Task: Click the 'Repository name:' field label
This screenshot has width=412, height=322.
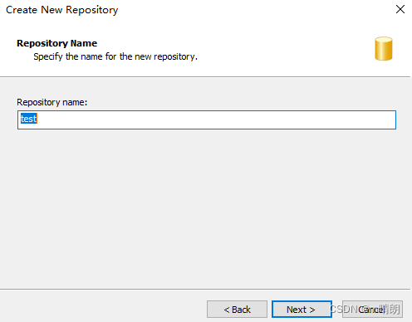Action: point(52,102)
